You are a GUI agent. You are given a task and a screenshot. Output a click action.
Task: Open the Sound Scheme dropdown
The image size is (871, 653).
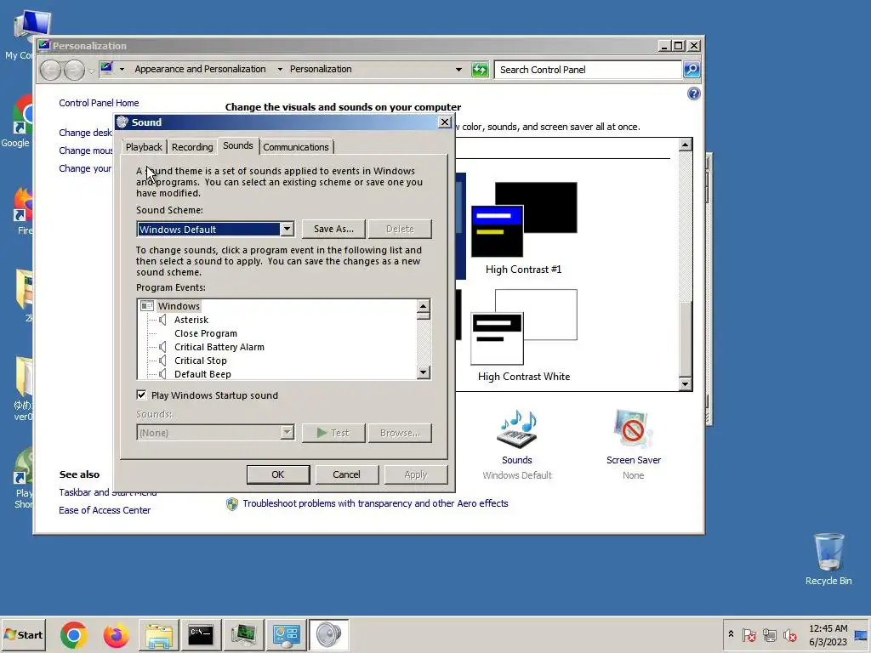(287, 229)
